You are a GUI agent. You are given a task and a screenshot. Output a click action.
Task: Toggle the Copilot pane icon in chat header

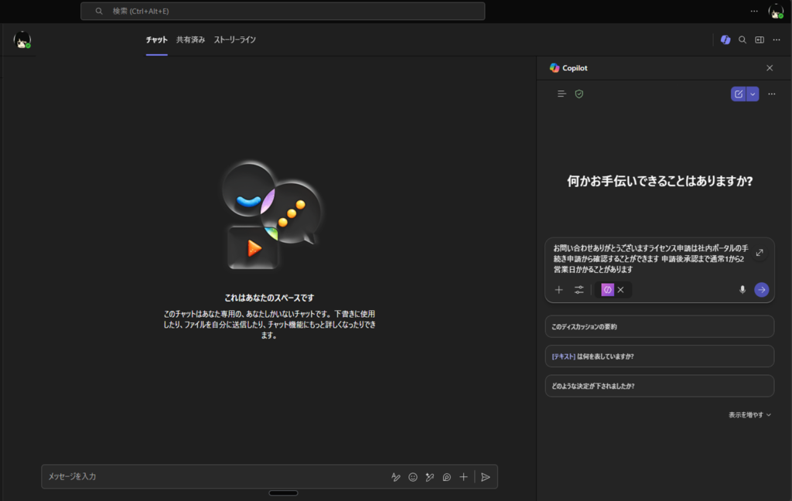tap(725, 39)
